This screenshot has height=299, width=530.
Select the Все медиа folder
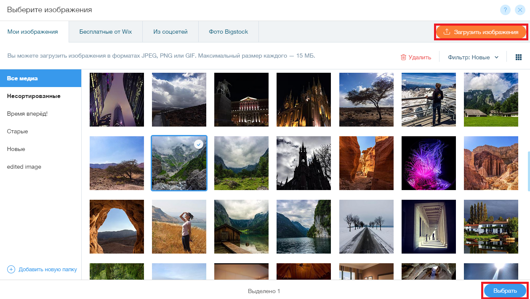(40, 78)
